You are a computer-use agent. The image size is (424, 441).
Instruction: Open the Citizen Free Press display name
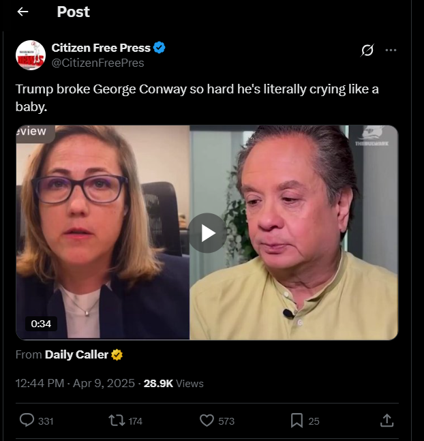point(101,48)
